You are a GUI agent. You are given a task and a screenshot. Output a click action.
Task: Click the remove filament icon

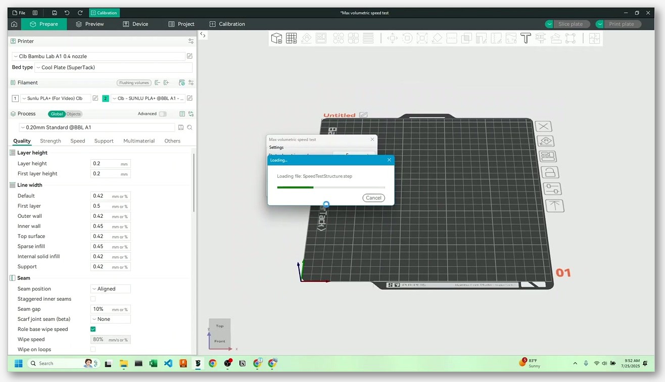point(158,82)
